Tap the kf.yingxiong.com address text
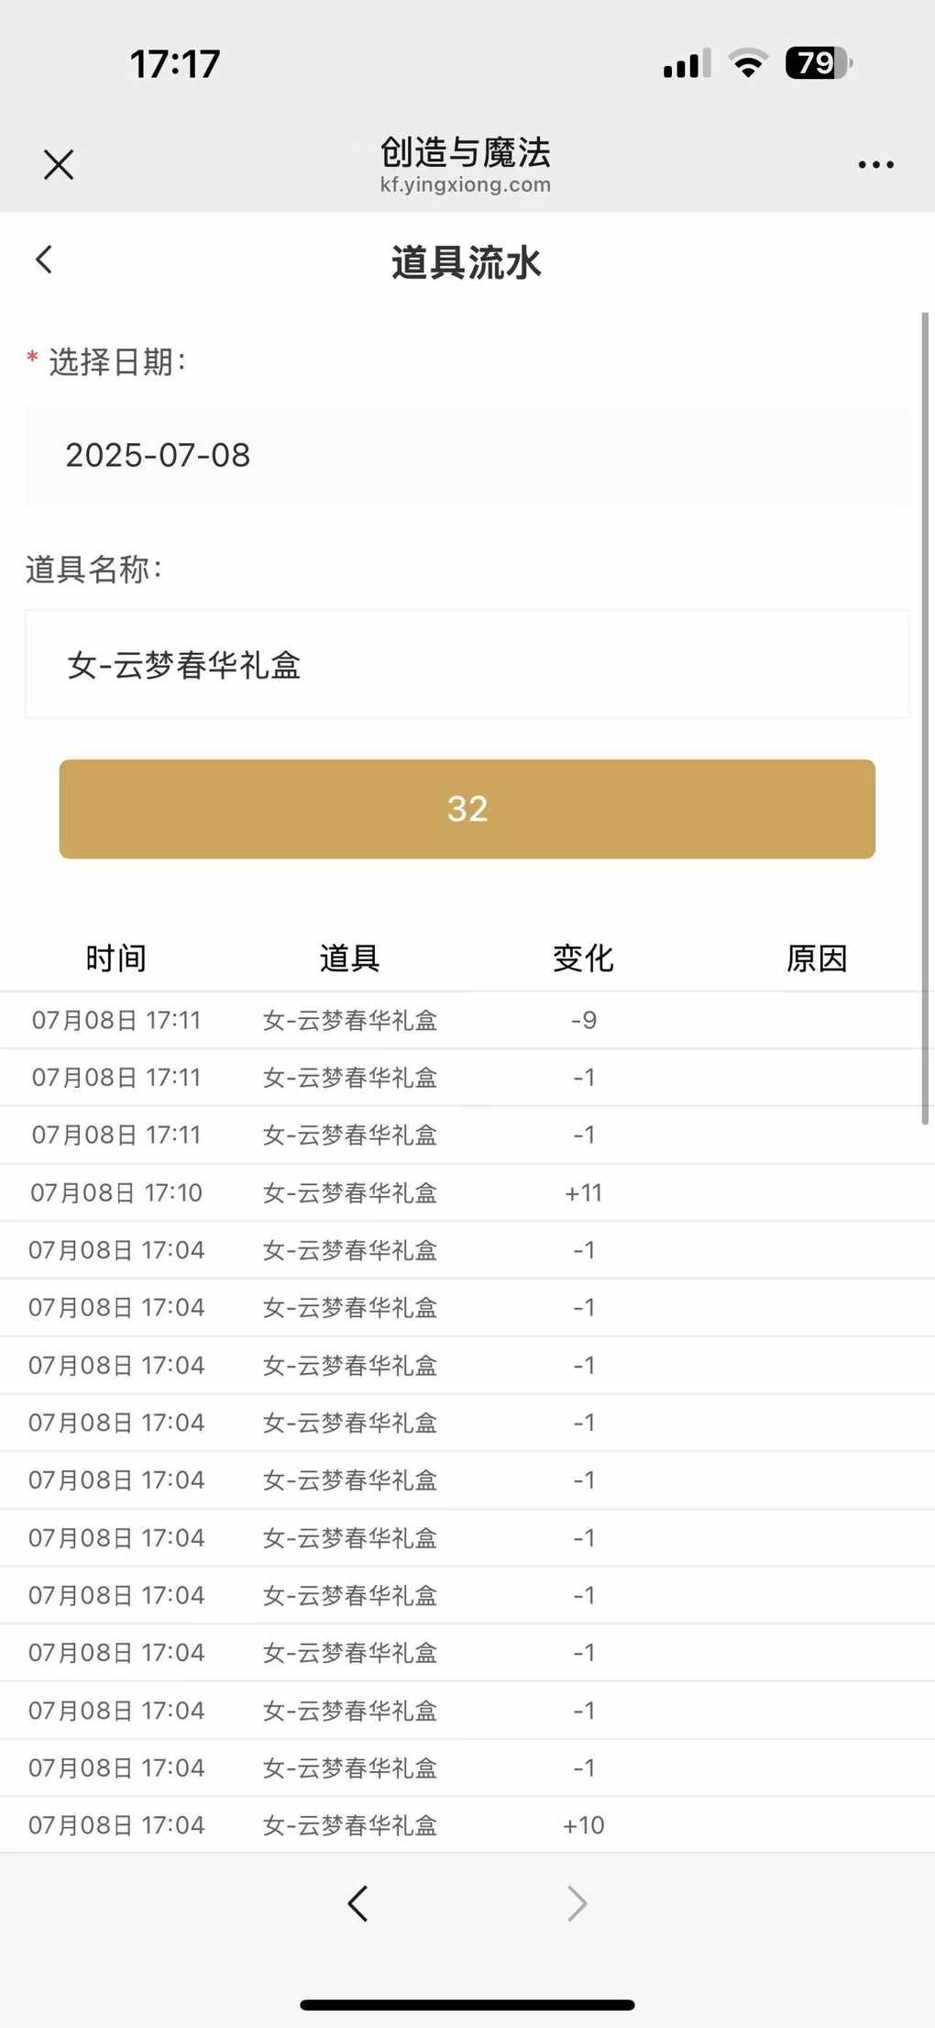Viewport: 935px width, 2028px height. pyautogui.click(x=466, y=184)
